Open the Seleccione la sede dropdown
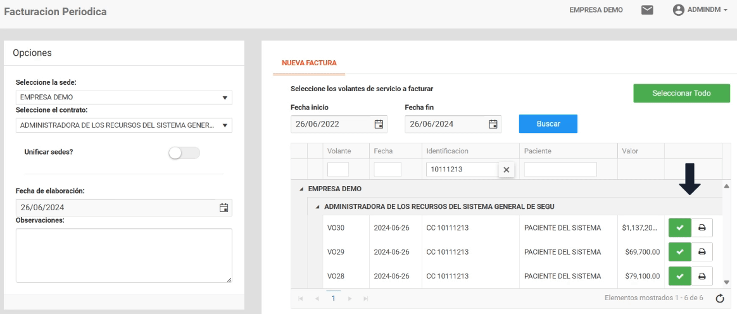This screenshot has width=737, height=314. pyautogui.click(x=123, y=98)
